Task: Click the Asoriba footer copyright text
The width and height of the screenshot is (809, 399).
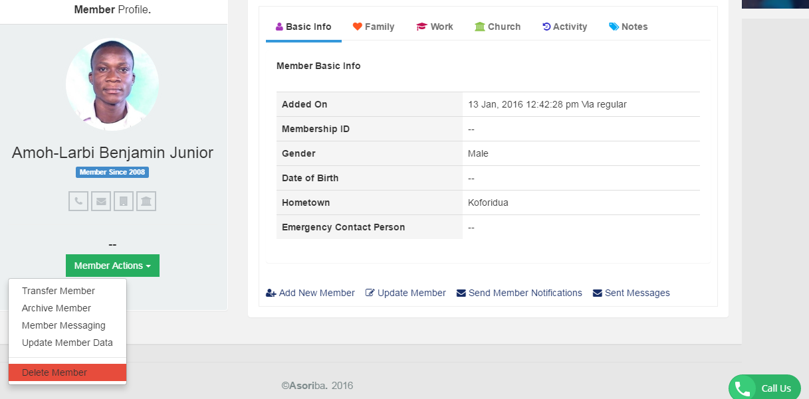Action: pyautogui.click(x=317, y=385)
